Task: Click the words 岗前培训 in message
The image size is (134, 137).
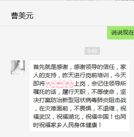Action: point(97,75)
